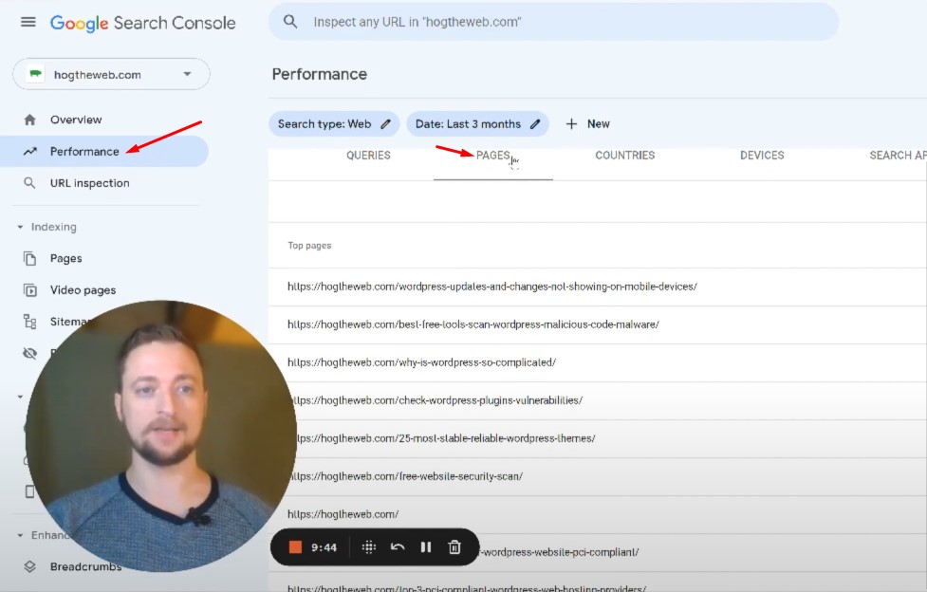Collapse the Enhancements section arrow

click(x=20, y=535)
